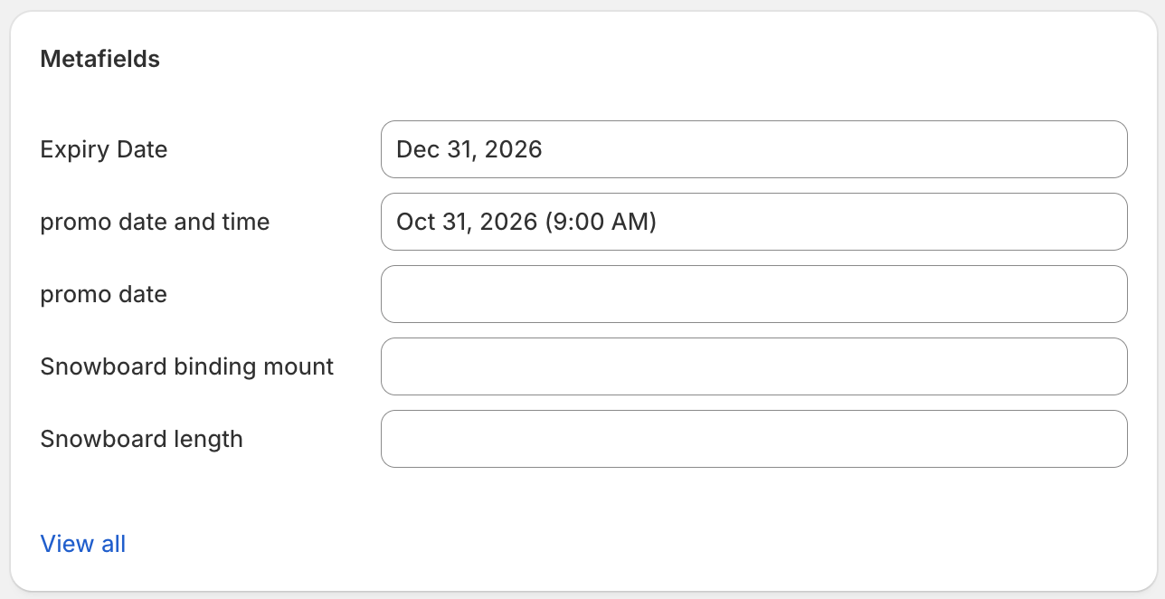
Task: Click the Snowboard length input
Action: [754, 439]
